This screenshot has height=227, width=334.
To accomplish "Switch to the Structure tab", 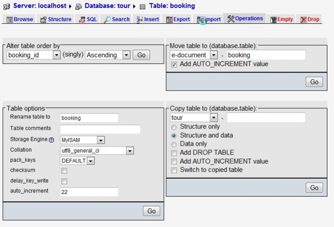I will point(56,19).
